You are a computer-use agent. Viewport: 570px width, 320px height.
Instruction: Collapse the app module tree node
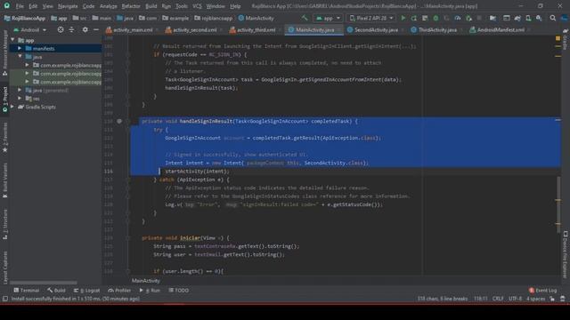pyautogui.click(x=12, y=40)
